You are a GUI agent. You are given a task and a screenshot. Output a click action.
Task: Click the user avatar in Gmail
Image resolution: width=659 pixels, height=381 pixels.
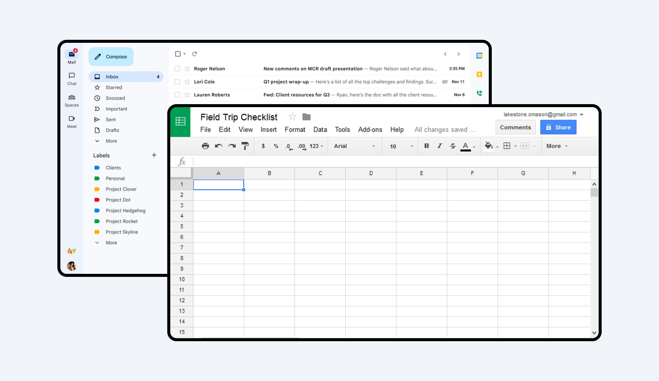pyautogui.click(x=72, y=266)
